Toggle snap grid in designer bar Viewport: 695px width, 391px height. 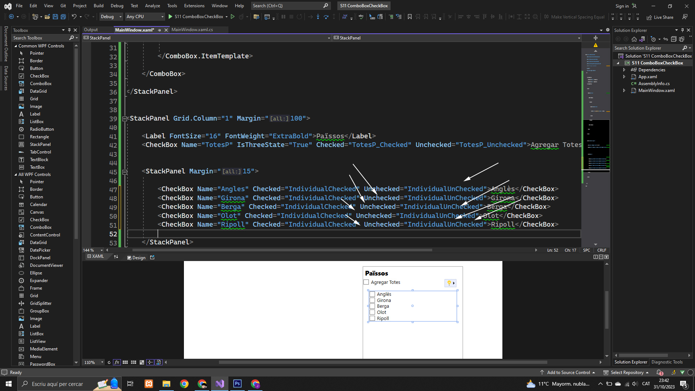pos(134,362)
